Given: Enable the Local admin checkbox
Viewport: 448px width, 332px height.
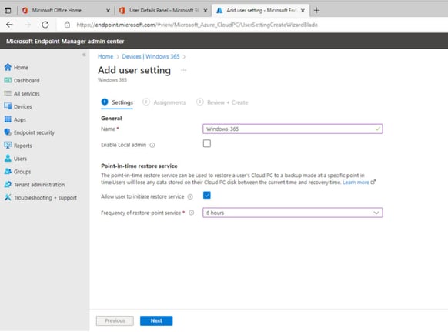Looking at the screenshot, I should [x=207, y=143].
